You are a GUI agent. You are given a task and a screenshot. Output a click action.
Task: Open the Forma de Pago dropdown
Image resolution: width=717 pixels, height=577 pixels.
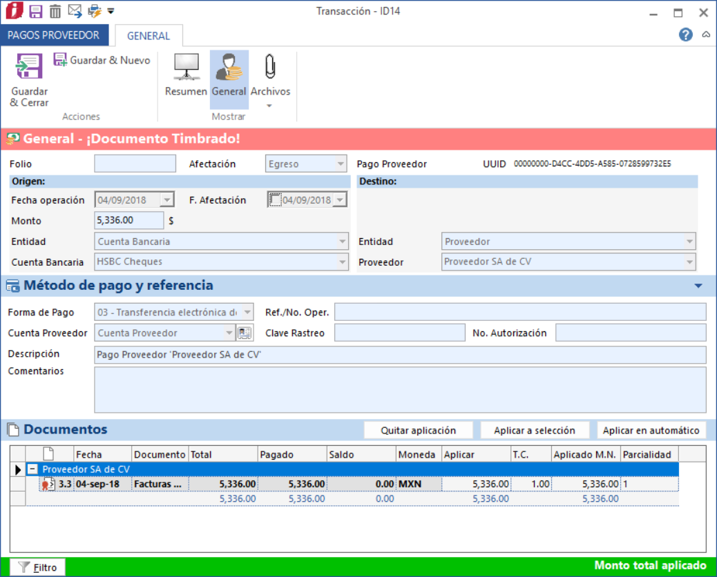tap(247, 313)
